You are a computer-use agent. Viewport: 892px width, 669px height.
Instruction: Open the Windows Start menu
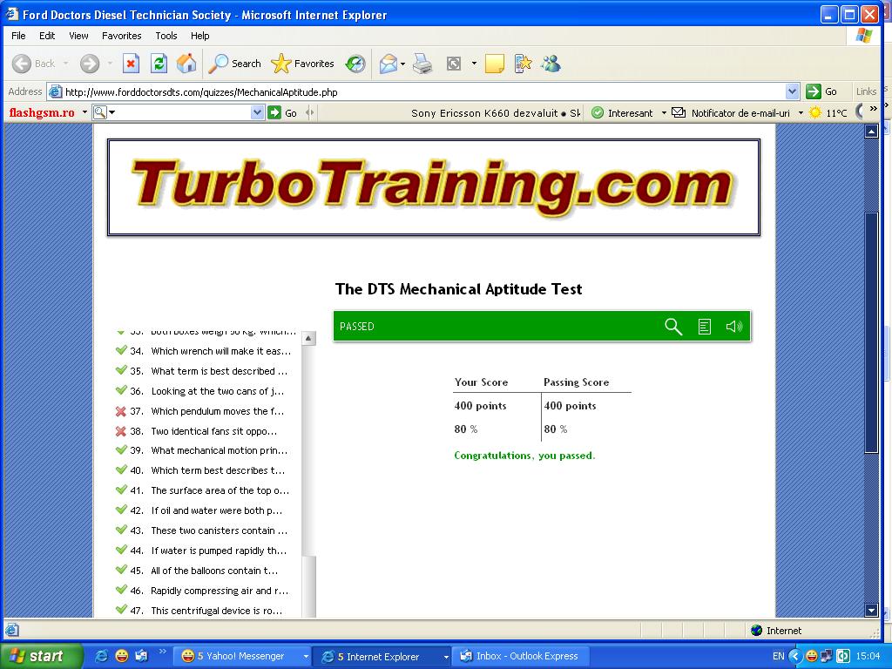[41, 656]
